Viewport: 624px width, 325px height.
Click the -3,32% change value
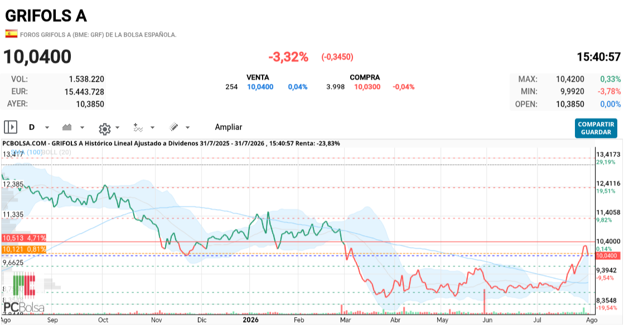[288, 57]
